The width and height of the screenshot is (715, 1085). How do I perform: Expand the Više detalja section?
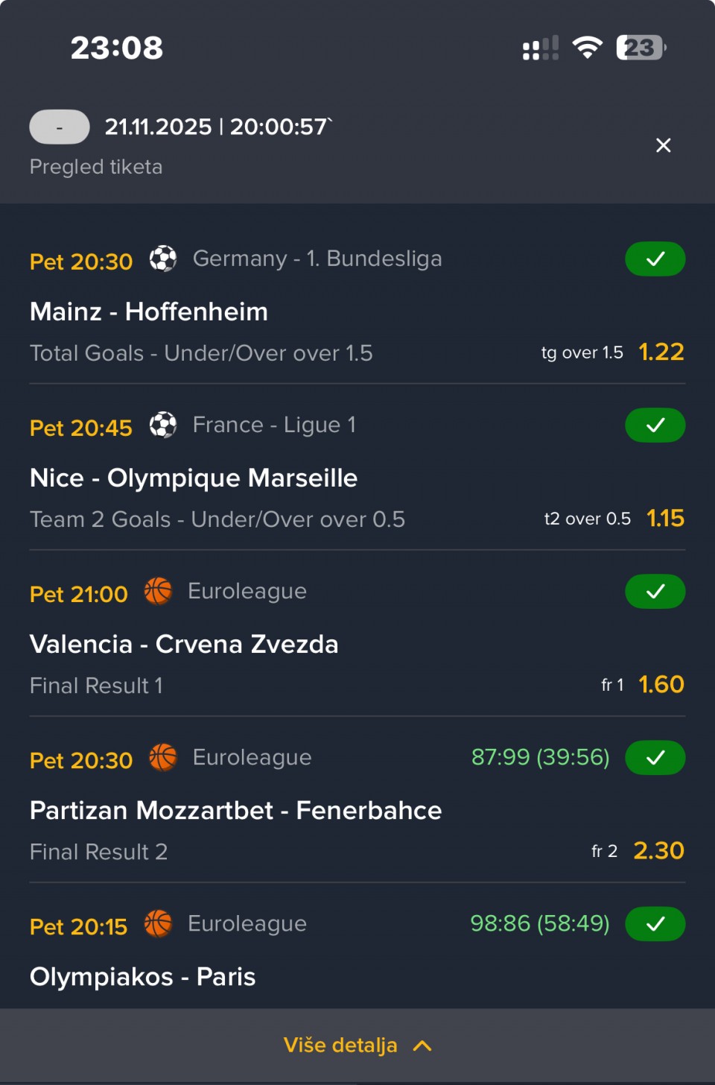click(x=341, y=1046)
